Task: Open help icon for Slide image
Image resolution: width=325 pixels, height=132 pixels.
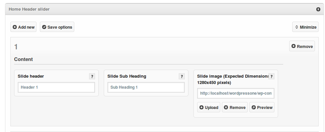Action: click(x=271, y=76)
